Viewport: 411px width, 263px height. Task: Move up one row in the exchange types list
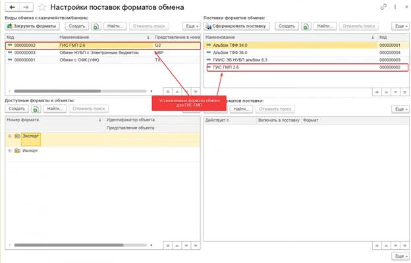point(177,92)
